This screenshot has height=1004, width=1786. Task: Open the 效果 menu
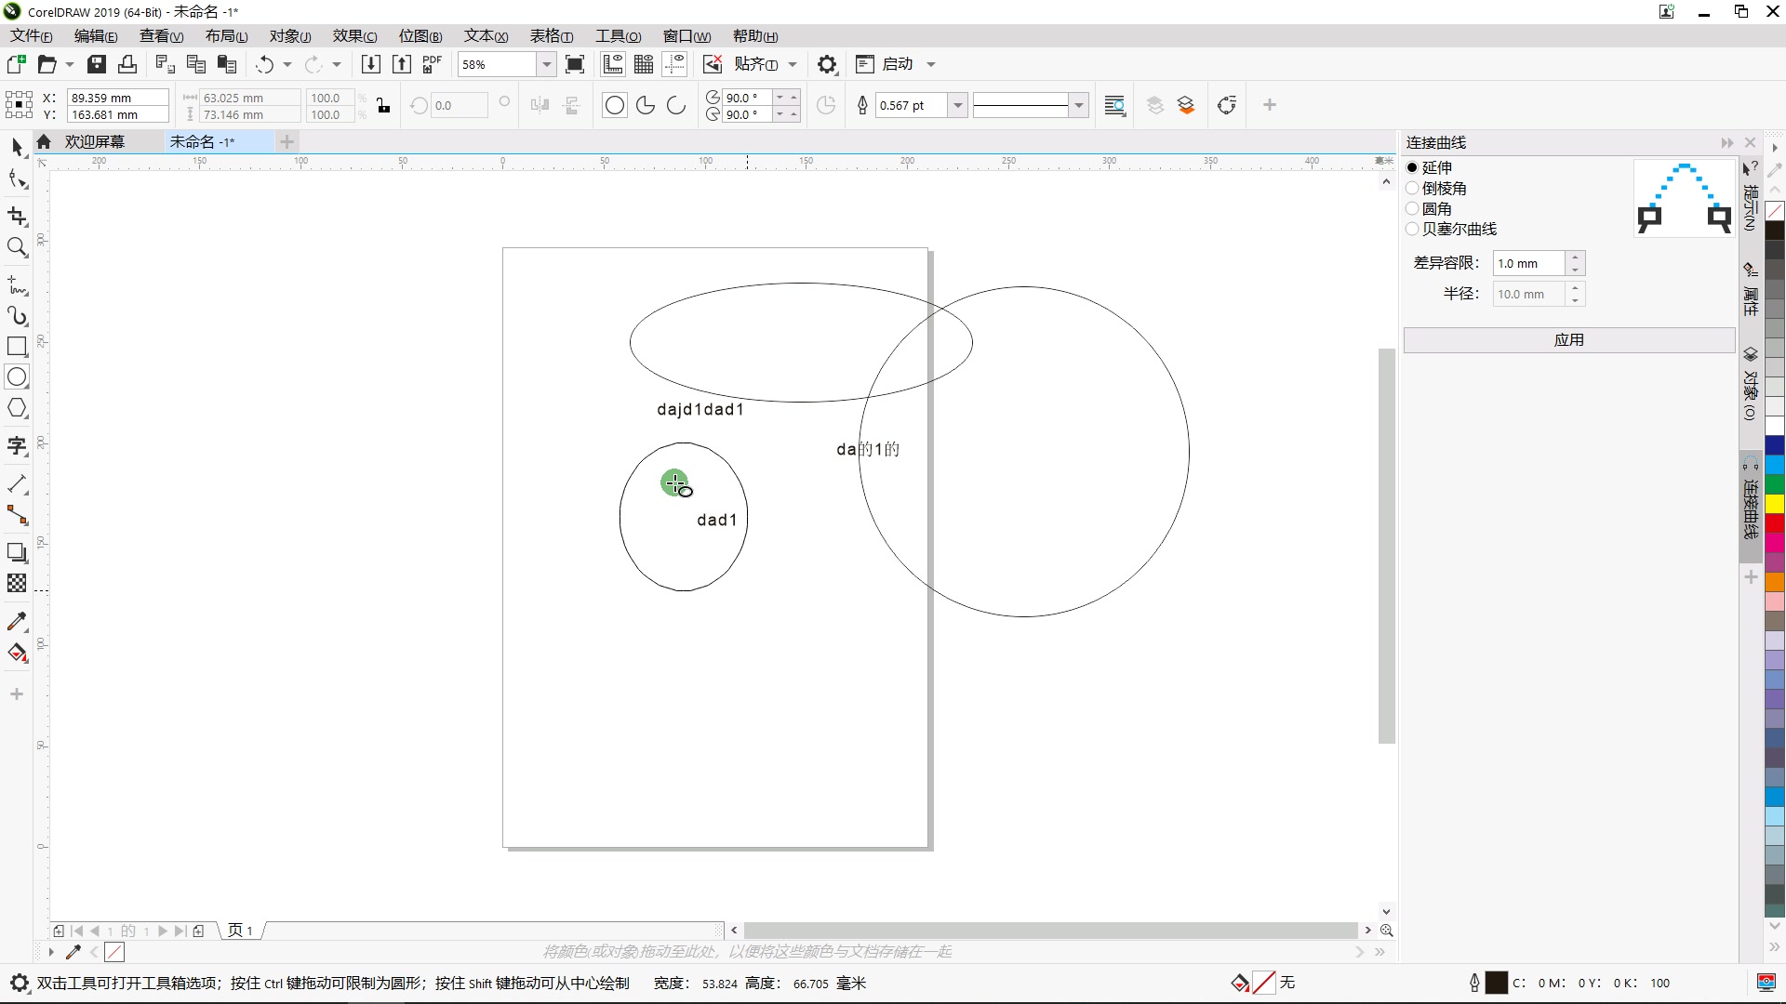point(354,36)
